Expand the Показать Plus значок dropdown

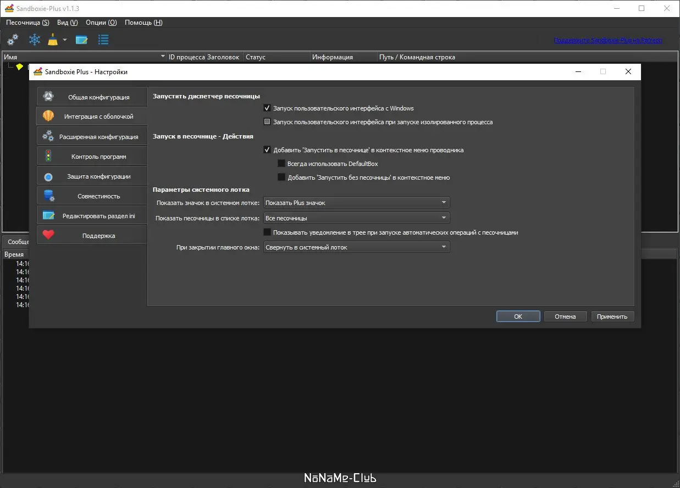[x=356, y=203]
